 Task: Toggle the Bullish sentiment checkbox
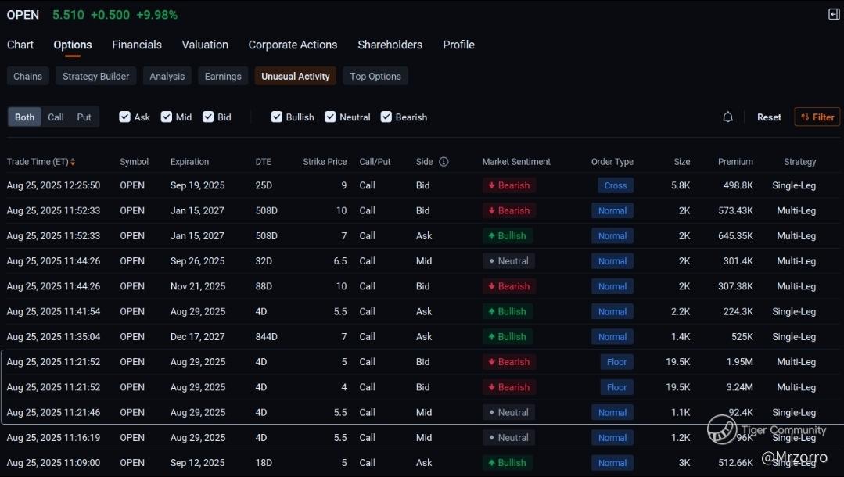click(277, 117)
